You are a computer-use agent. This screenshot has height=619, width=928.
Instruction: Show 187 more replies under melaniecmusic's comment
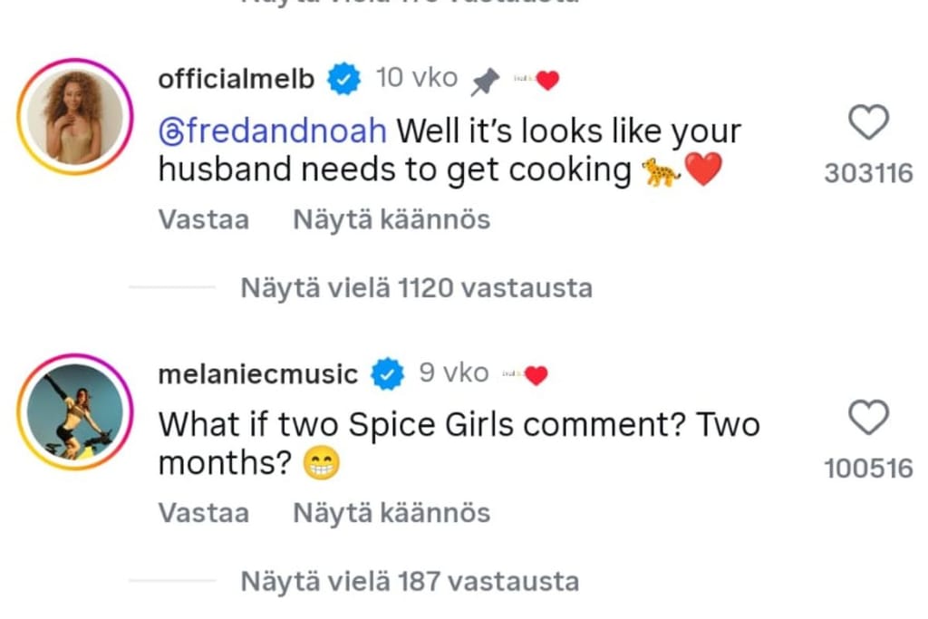point(410,581)
